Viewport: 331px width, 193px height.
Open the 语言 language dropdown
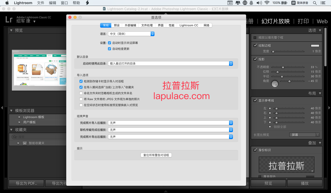[x=131, y=34]
